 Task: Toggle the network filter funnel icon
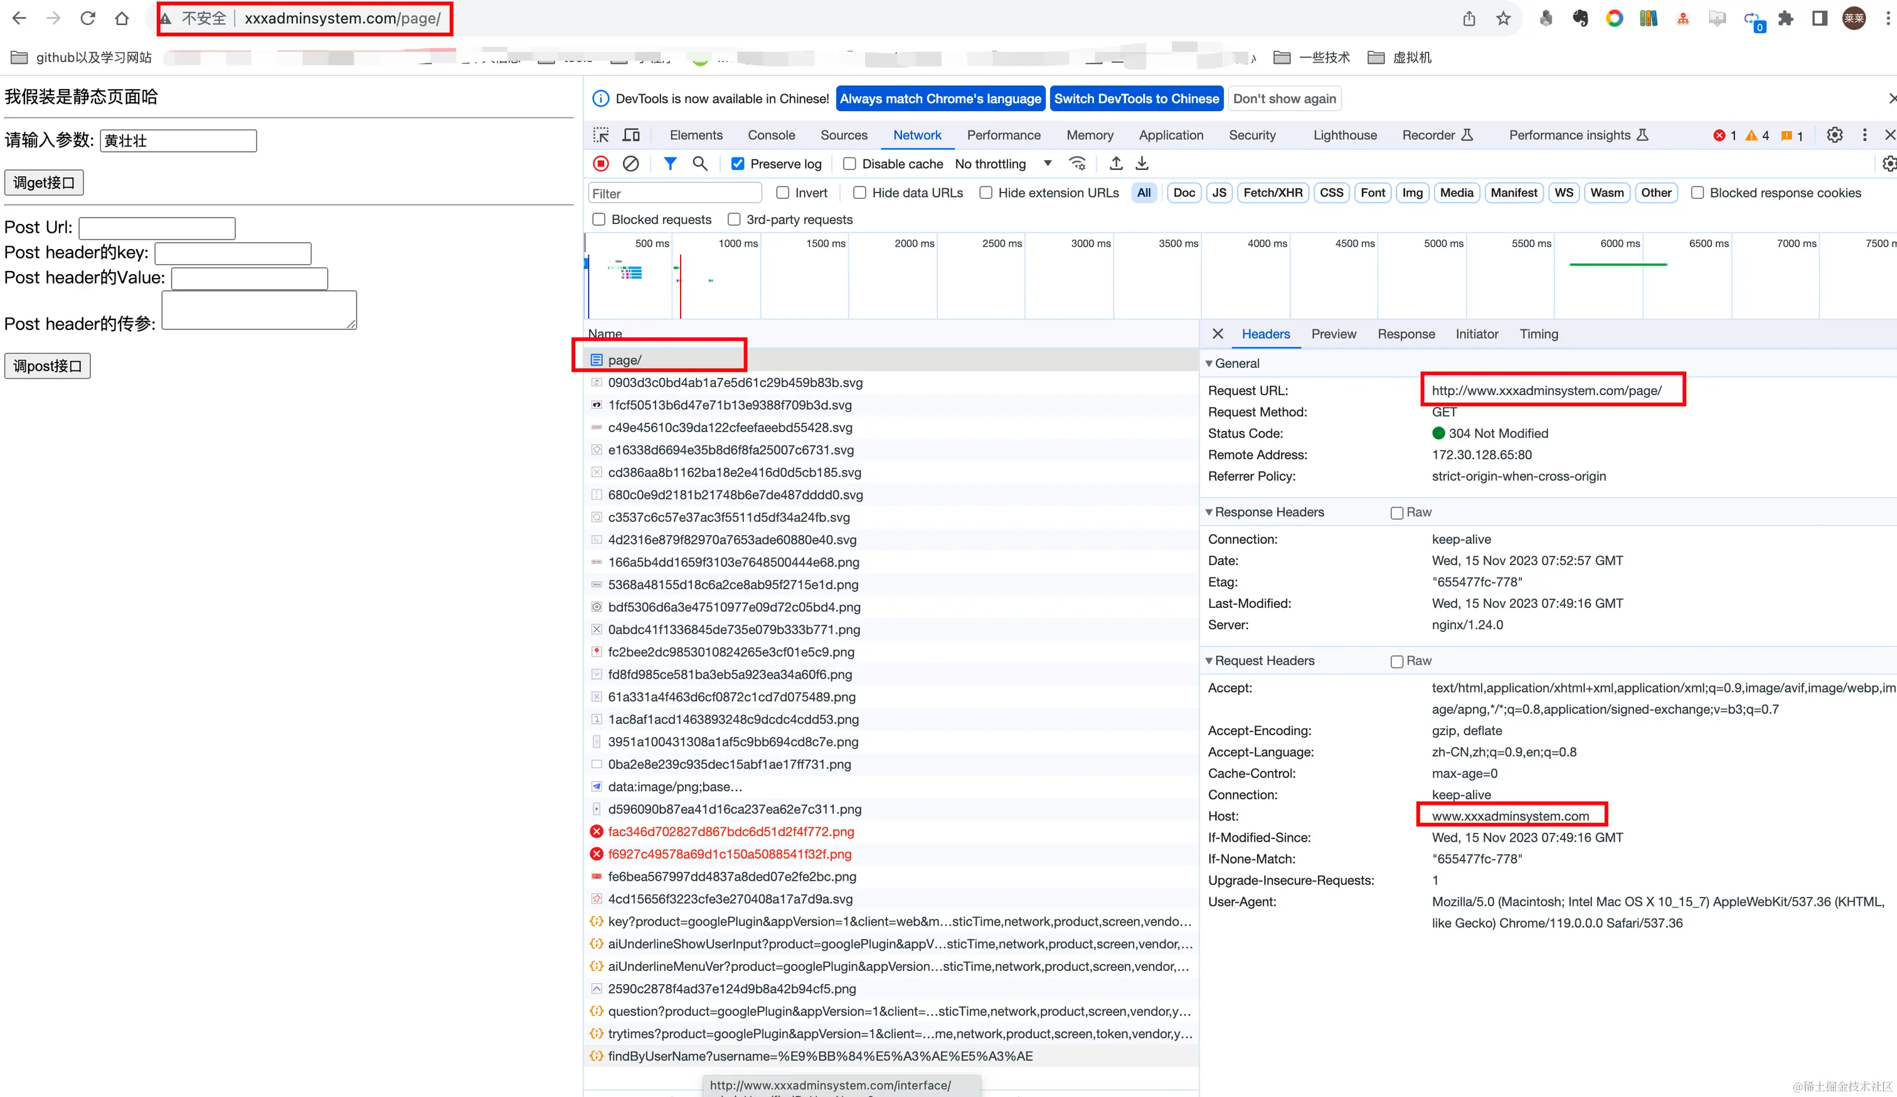670,163
